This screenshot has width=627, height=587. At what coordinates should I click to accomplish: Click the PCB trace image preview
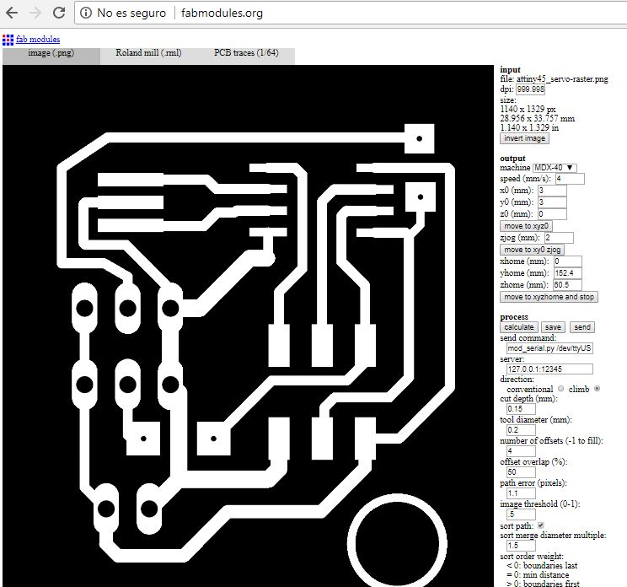pyautogui.click(x=248, y=326)
